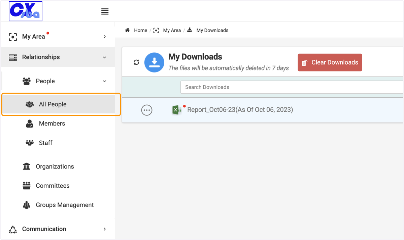
Task: Click the My Downloads heading
Action: coord(195,57)
